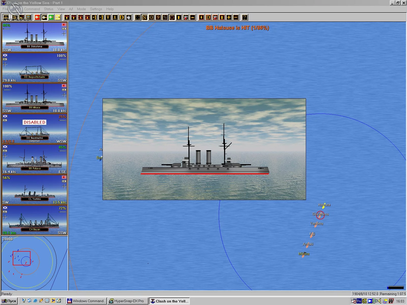The height and width of the screenshot is (305, 407).
Task: Click the yellow minus zoom icon
Action: [x=236, y=17]
